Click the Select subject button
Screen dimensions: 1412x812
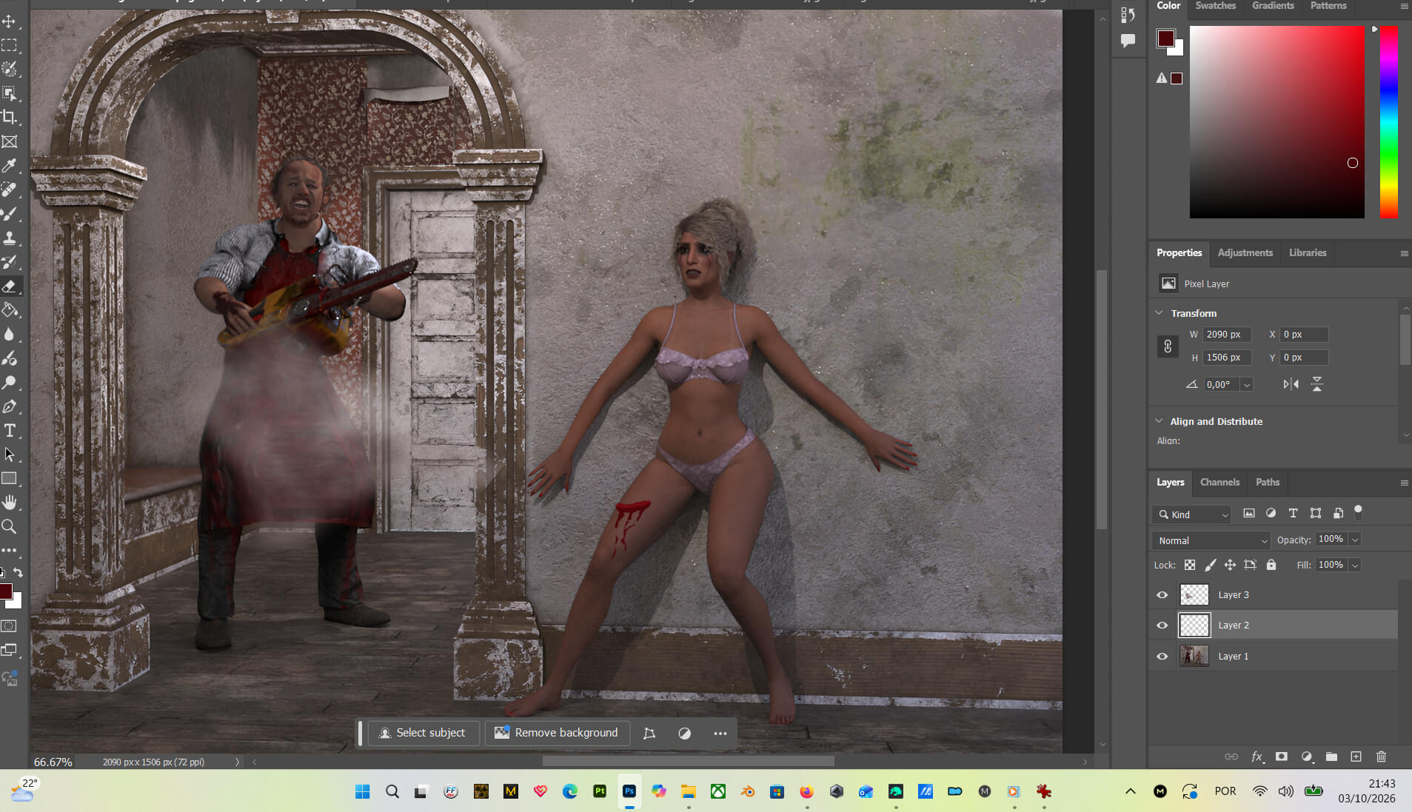(423, 733)
